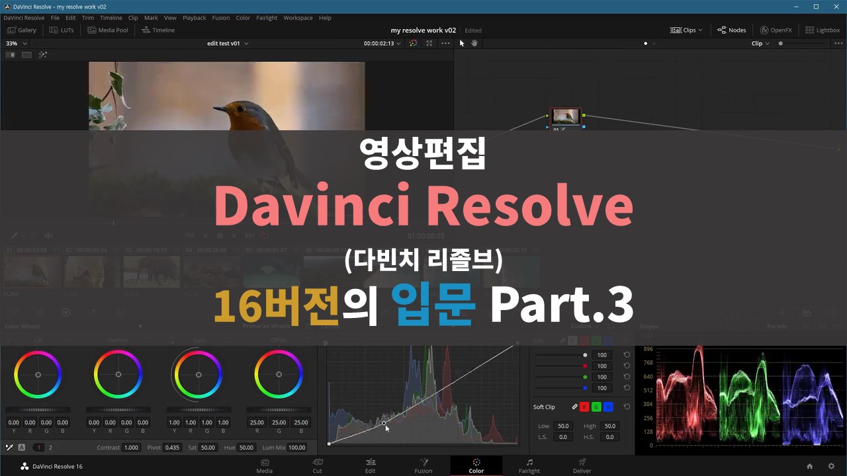Open the Nodes panel button
This screenshot has width=847, height=476.
click(731, 30)
